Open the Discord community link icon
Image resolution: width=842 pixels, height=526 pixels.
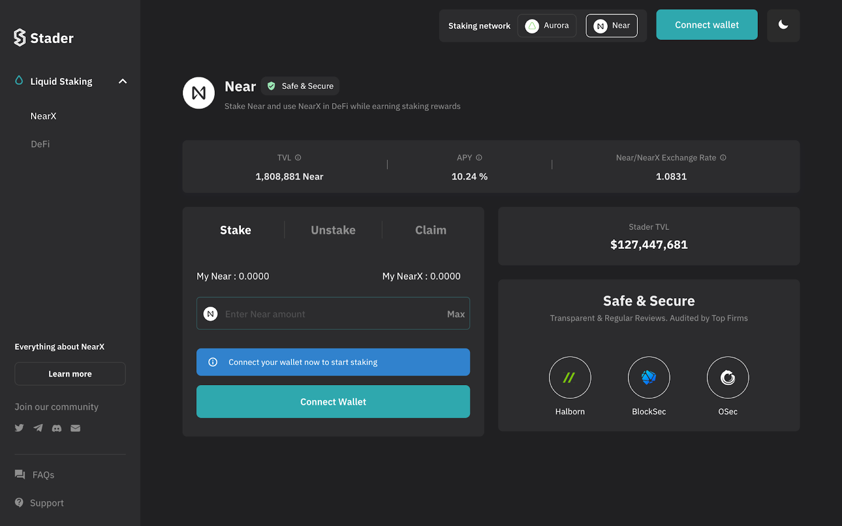tap(57, 428)
